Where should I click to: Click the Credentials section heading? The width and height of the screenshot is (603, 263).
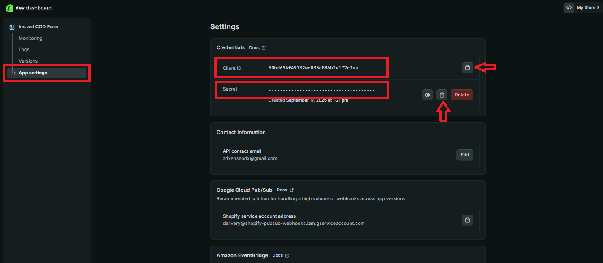pyautogui.click(x=230, y=47)
